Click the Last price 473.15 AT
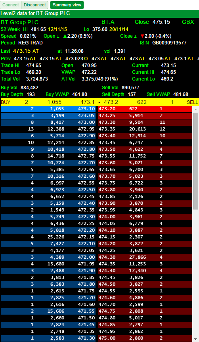This screenshot has height=342, width=199. click(26, 51)
